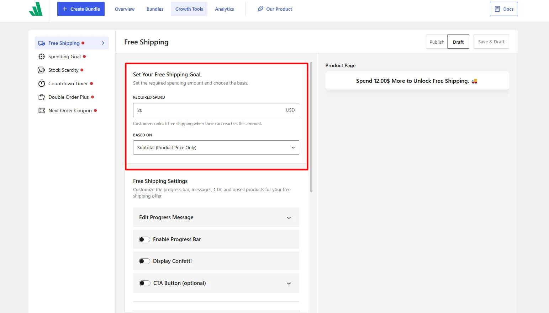Image resolution: width=549 pixels, height=313 pixels.
Task: Click the plus icon in Create Bundle
Action: pos(65,9)
